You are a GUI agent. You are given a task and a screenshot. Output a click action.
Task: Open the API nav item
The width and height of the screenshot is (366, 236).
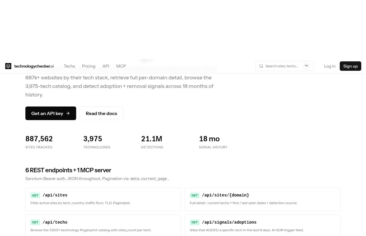tap(106, 66)
